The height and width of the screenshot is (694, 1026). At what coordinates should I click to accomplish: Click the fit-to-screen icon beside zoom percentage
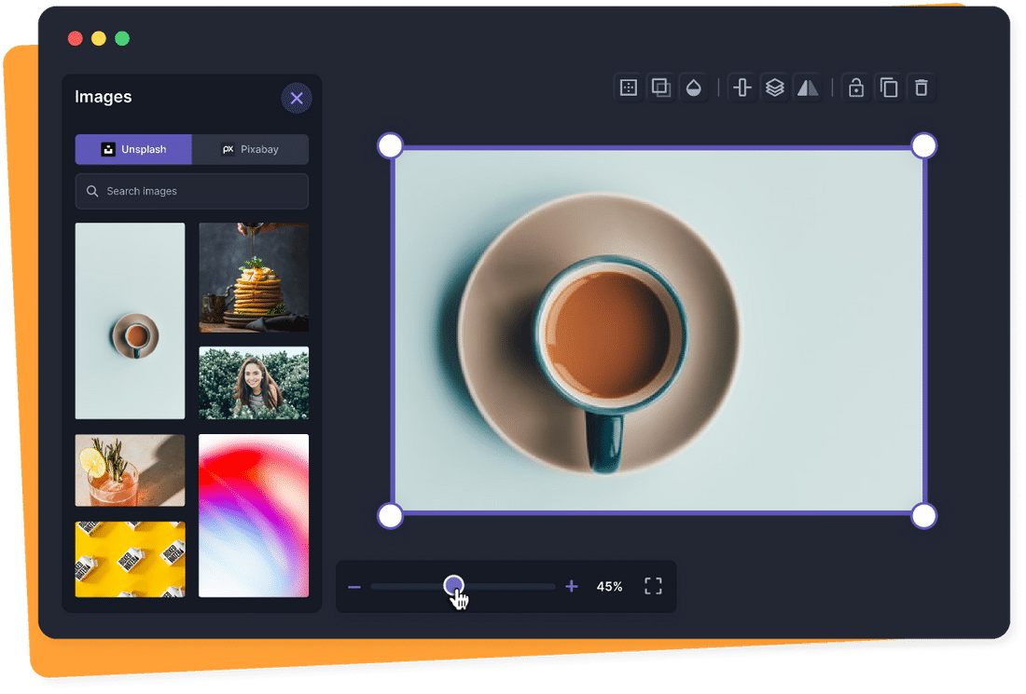point(653,586)
